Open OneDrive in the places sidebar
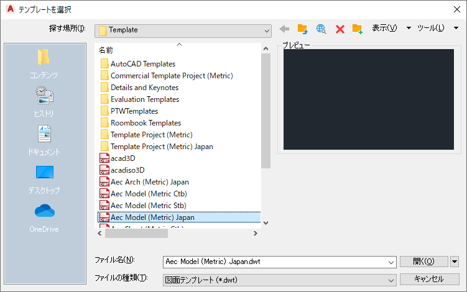The width and height of the screenshot is (467, 292). 44,218
